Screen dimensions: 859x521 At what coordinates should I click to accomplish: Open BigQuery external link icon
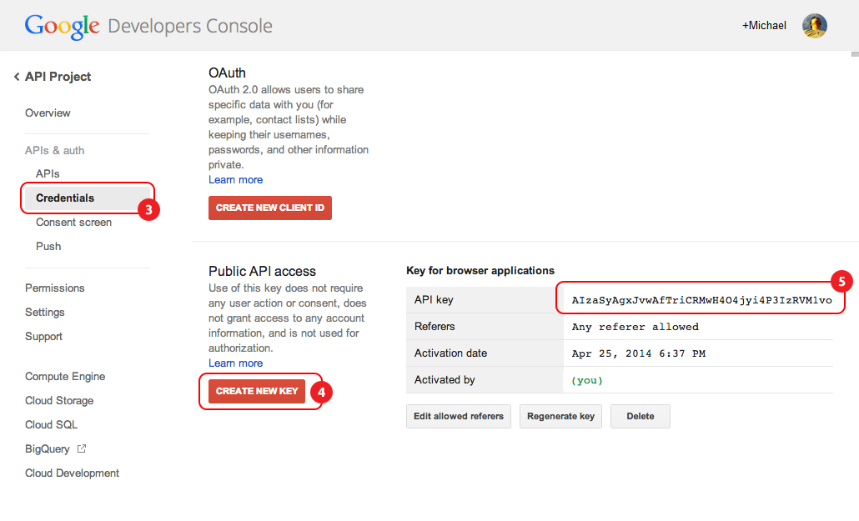[x=82, y=448]
